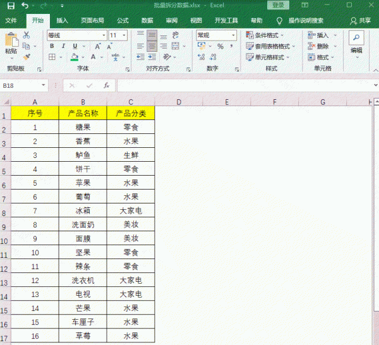The image size is (379, 345).
Task: Click the Share button
Action: point(360,21)
